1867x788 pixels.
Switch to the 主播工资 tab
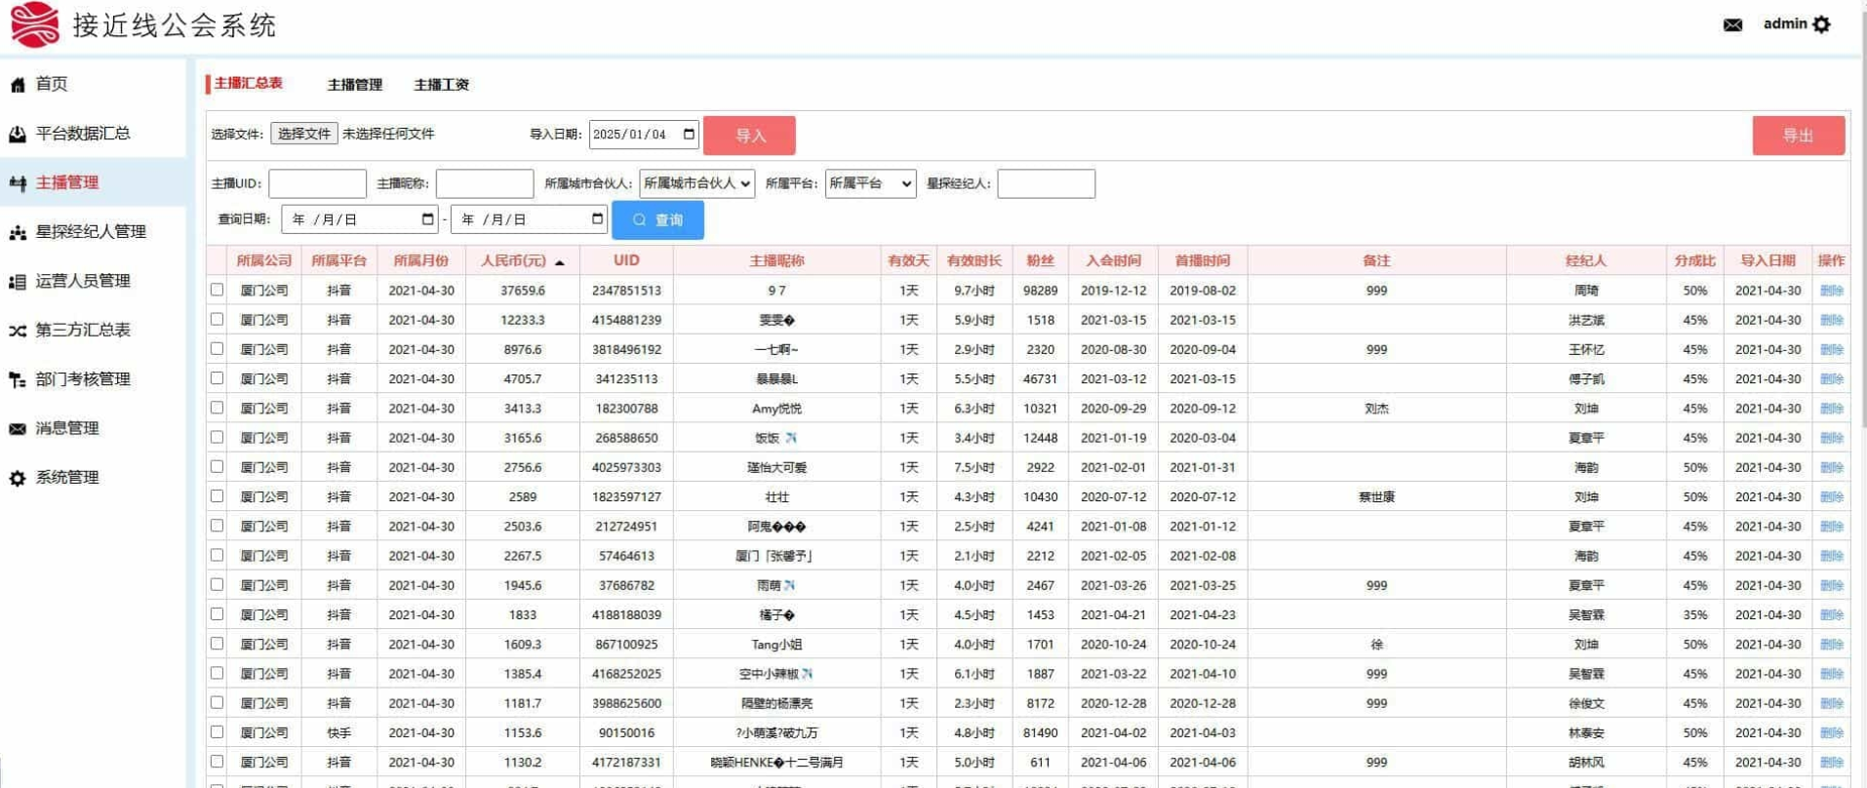point(441,85)
